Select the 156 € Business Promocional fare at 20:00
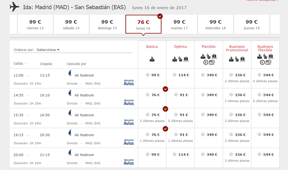This screenshot has width=288, height=170. click(231, 155)
